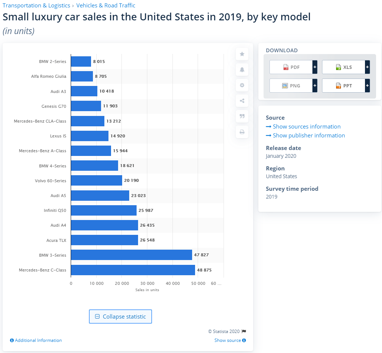
Task: Click the bell notification icon
Action: [242, 70]
